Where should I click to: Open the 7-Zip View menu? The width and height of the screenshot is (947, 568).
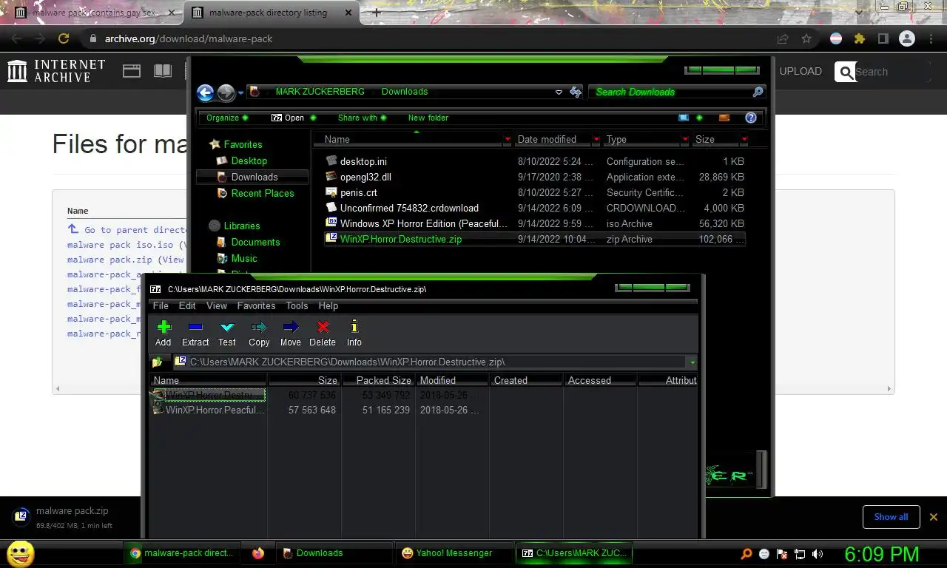point(217,305)
